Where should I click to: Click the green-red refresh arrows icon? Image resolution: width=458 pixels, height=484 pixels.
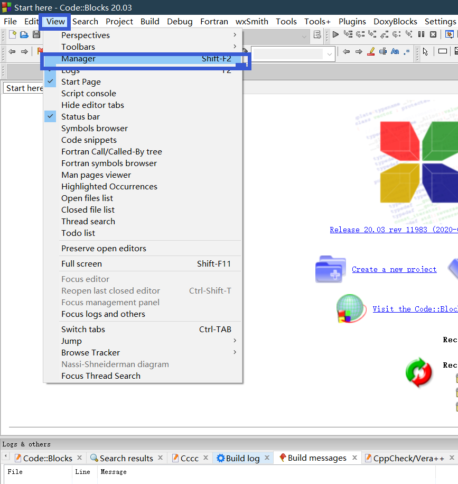click(418, 372)
